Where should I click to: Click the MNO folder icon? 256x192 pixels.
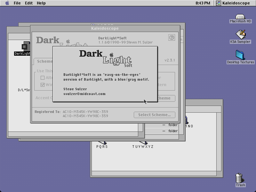pyautogui.click(x=186, y=120)
